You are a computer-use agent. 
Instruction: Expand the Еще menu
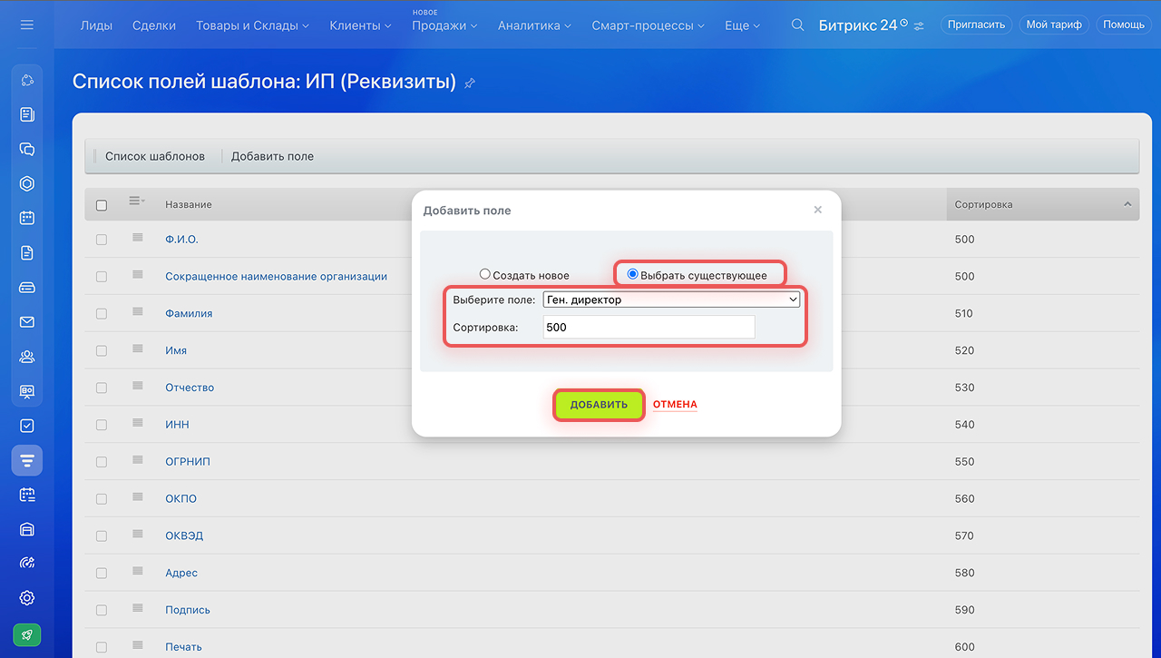pos(743,25)
